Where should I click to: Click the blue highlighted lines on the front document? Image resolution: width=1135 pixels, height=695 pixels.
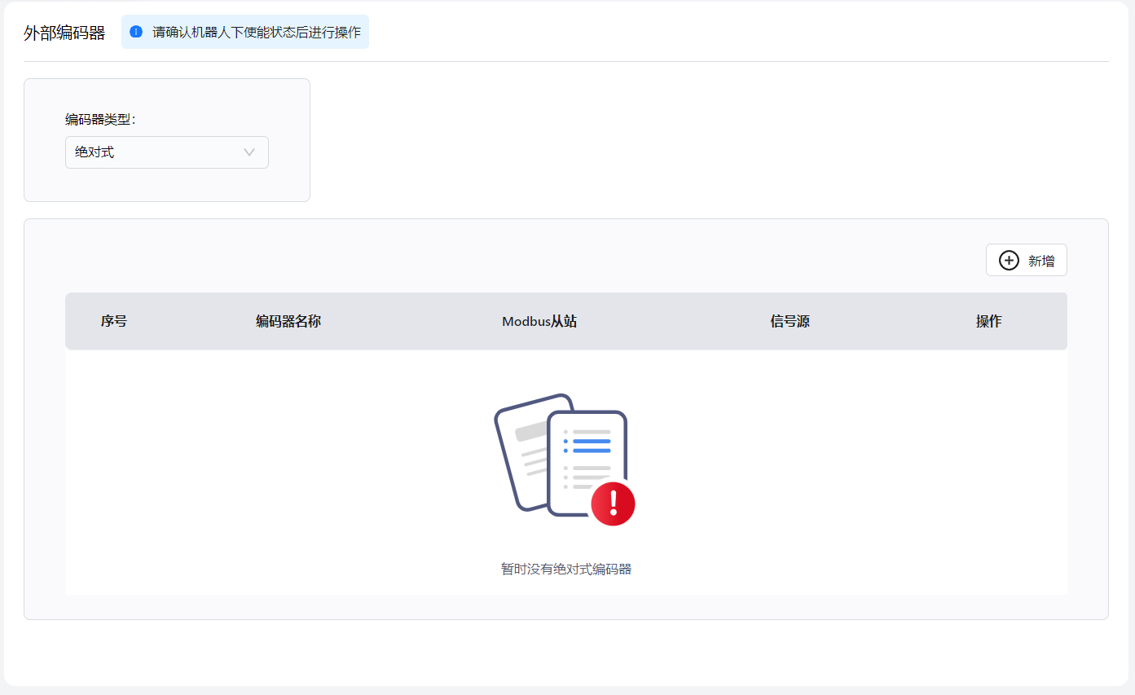(x=592, y=445)
